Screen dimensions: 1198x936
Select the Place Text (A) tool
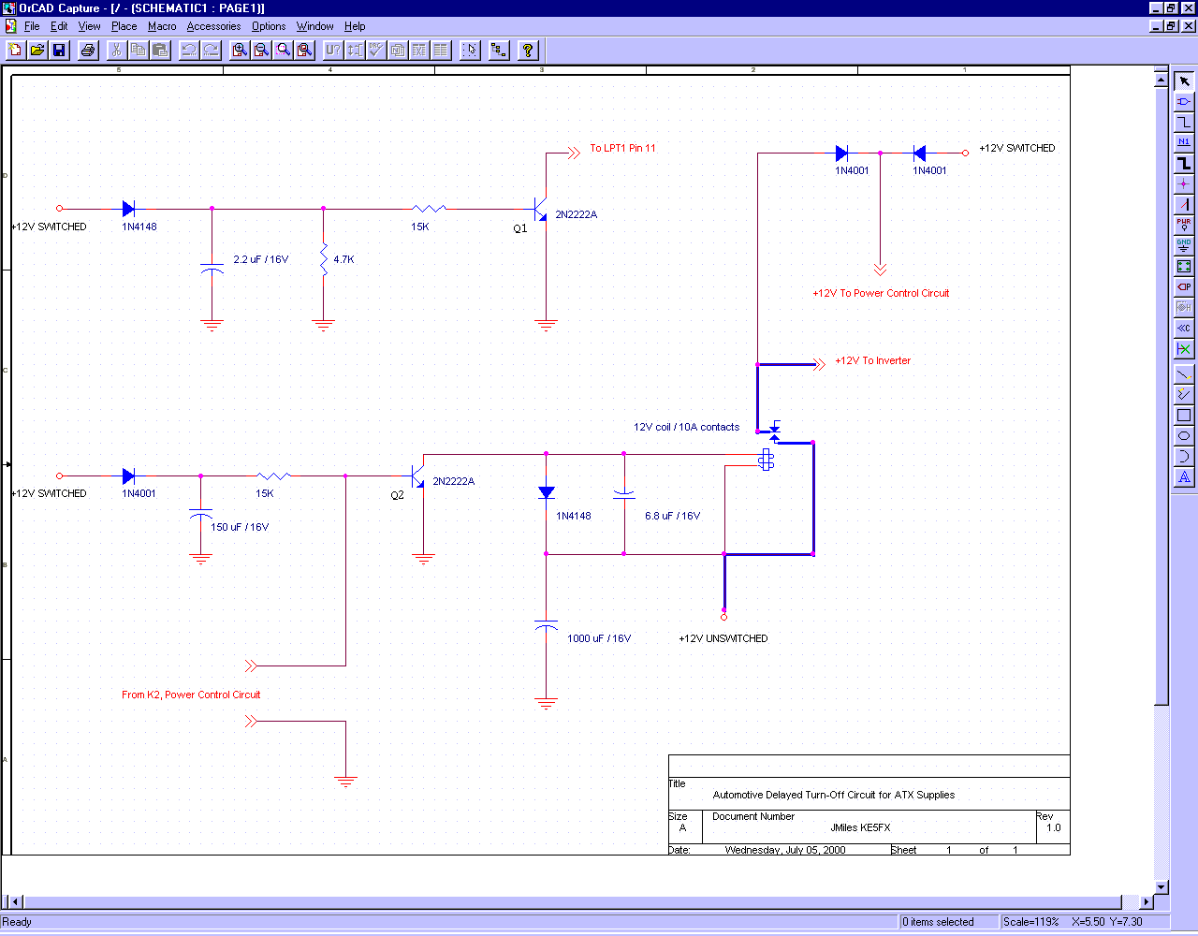point(1184,477)
